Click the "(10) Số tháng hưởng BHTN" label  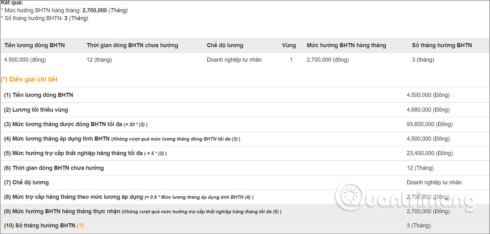click(40, 226)
